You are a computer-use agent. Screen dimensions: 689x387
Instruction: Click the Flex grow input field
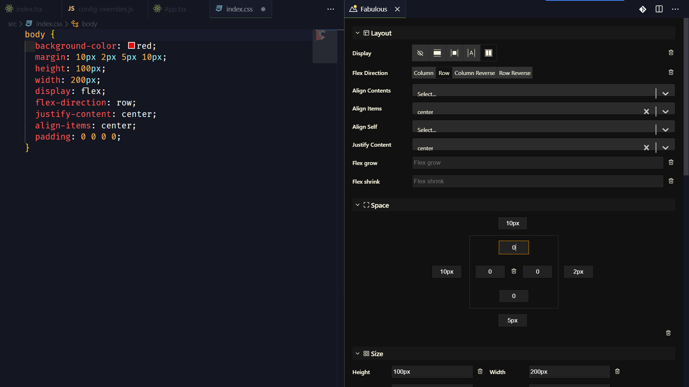point(538,162)
